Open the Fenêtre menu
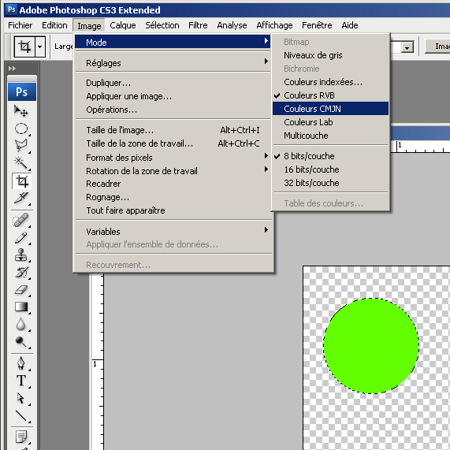This screenshot has width=450, height=450. (x=317, y=25)
